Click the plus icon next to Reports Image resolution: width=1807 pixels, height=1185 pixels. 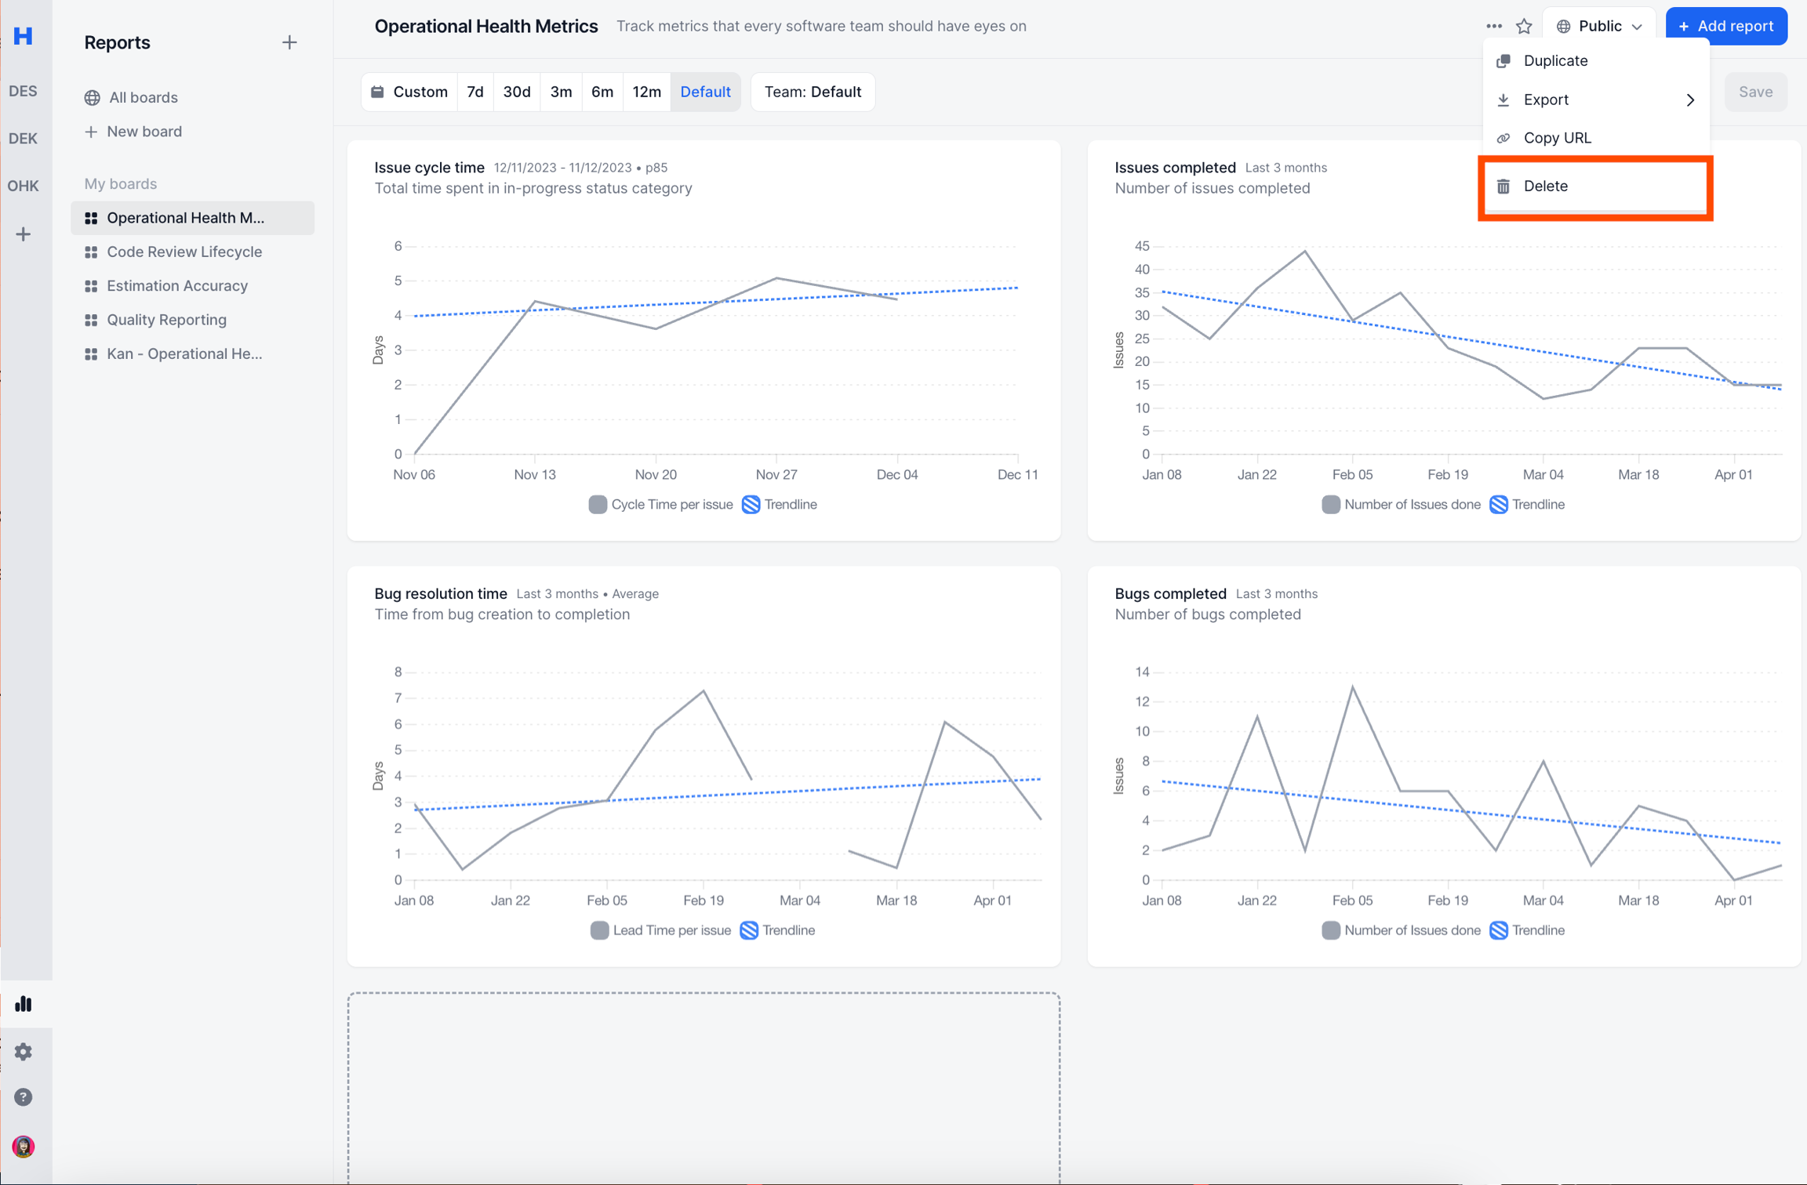point(289,42)
